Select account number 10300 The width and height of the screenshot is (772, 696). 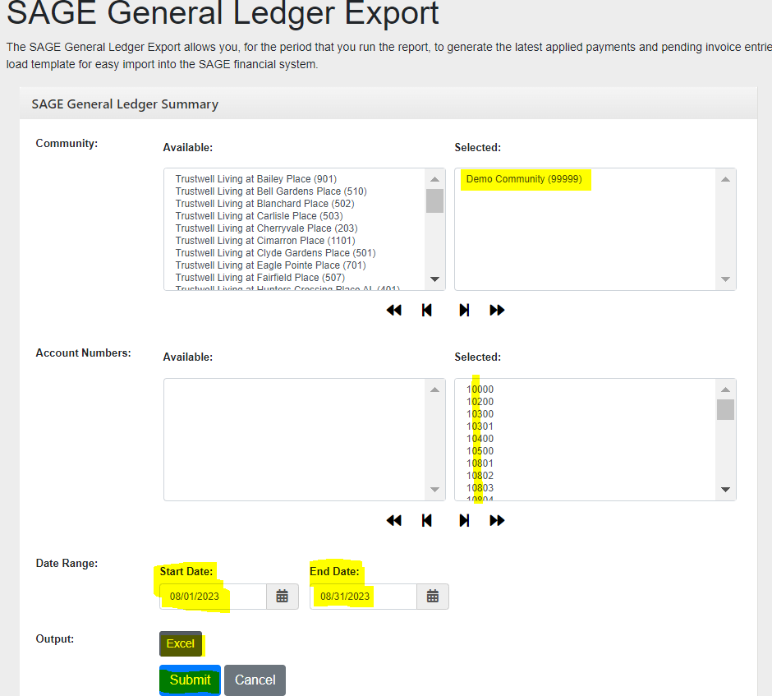[x=480, y=414]
